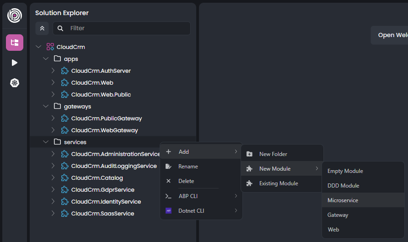Click the CloudCrm.Web module puzzle icon
Viewport: 408px width, 242px height.
point(64,83)
